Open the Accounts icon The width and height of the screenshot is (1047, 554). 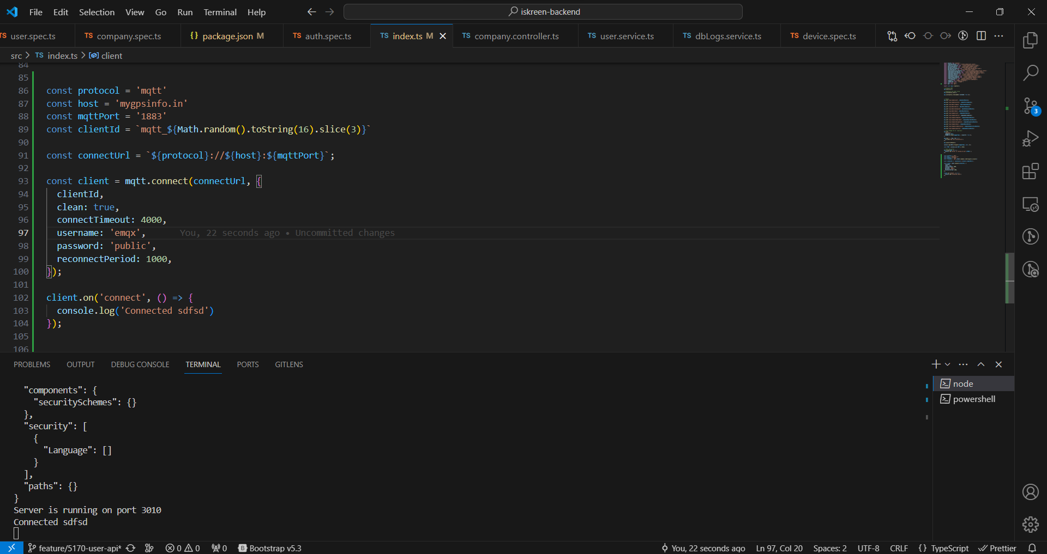point(1030,492)
